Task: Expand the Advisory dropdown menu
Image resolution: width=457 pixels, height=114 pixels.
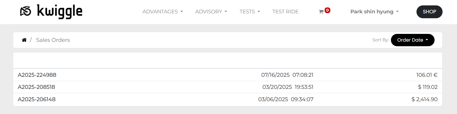Action: pos(211,12)
